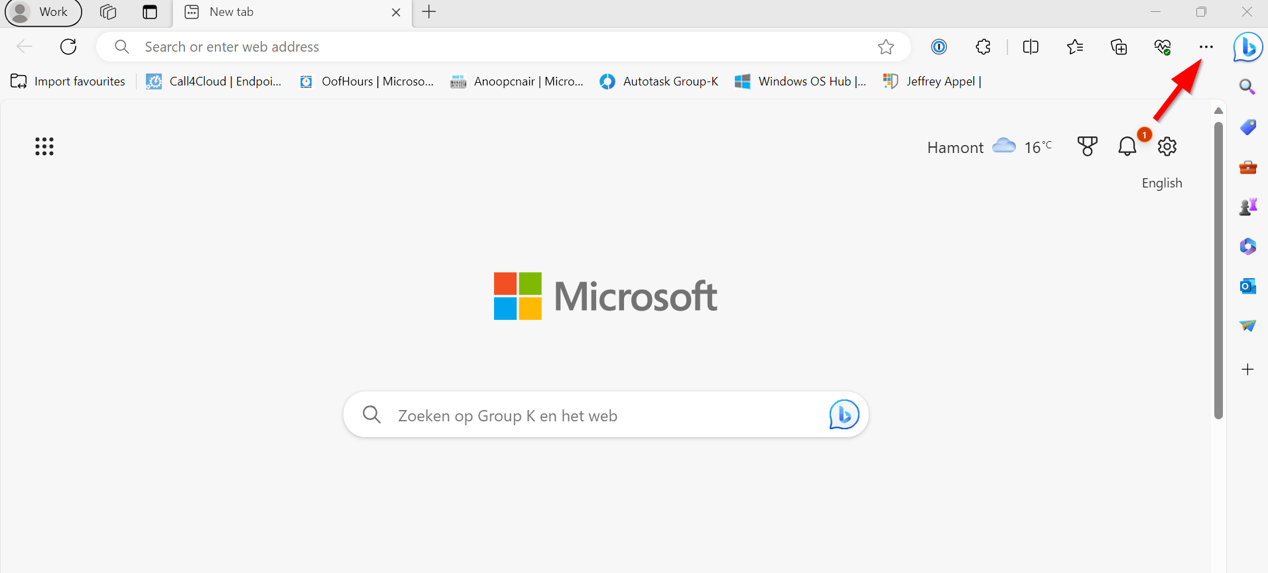Open the sidebar Search icon

(1247, 87)
